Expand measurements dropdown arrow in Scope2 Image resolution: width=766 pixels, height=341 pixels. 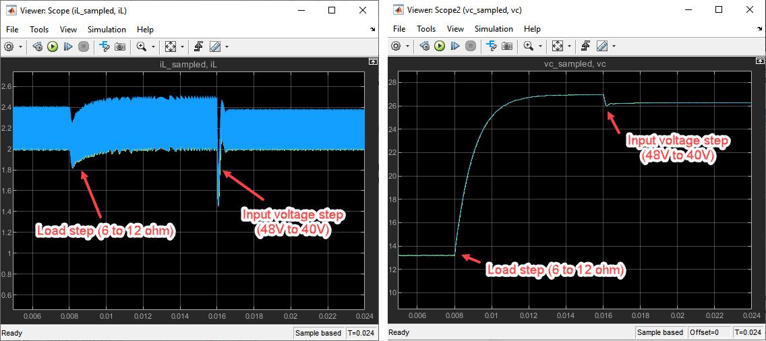click(x=614, y=46)
